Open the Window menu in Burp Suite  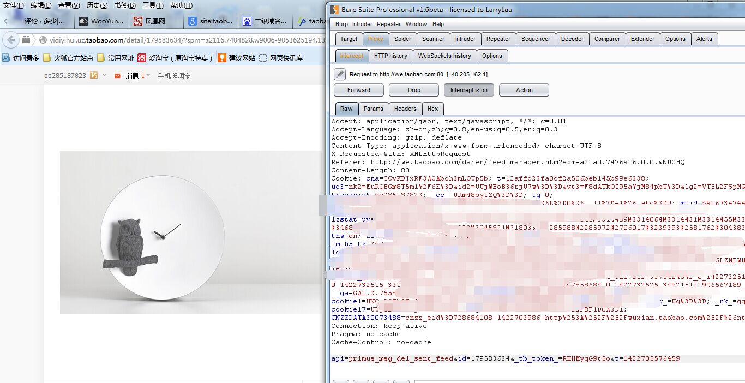tap(416, 24)
